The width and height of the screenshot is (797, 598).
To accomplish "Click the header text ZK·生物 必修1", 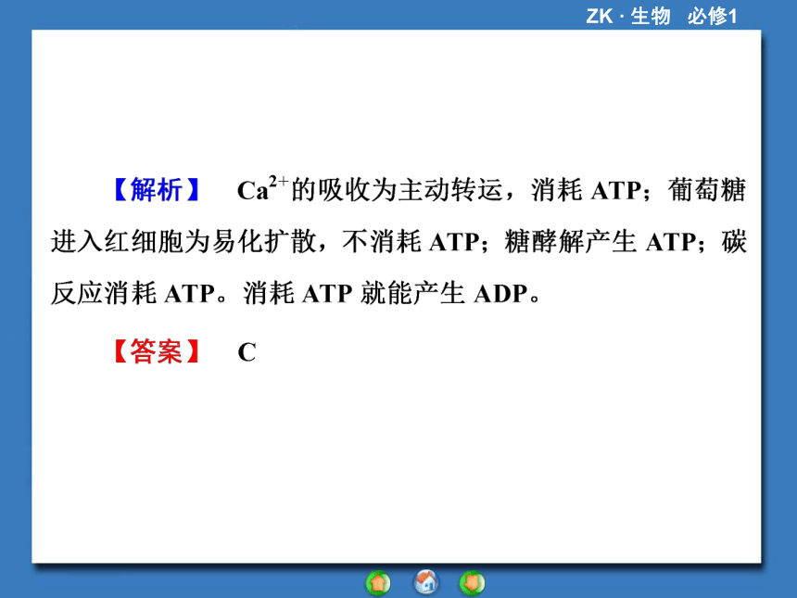I will click(662, 17).
